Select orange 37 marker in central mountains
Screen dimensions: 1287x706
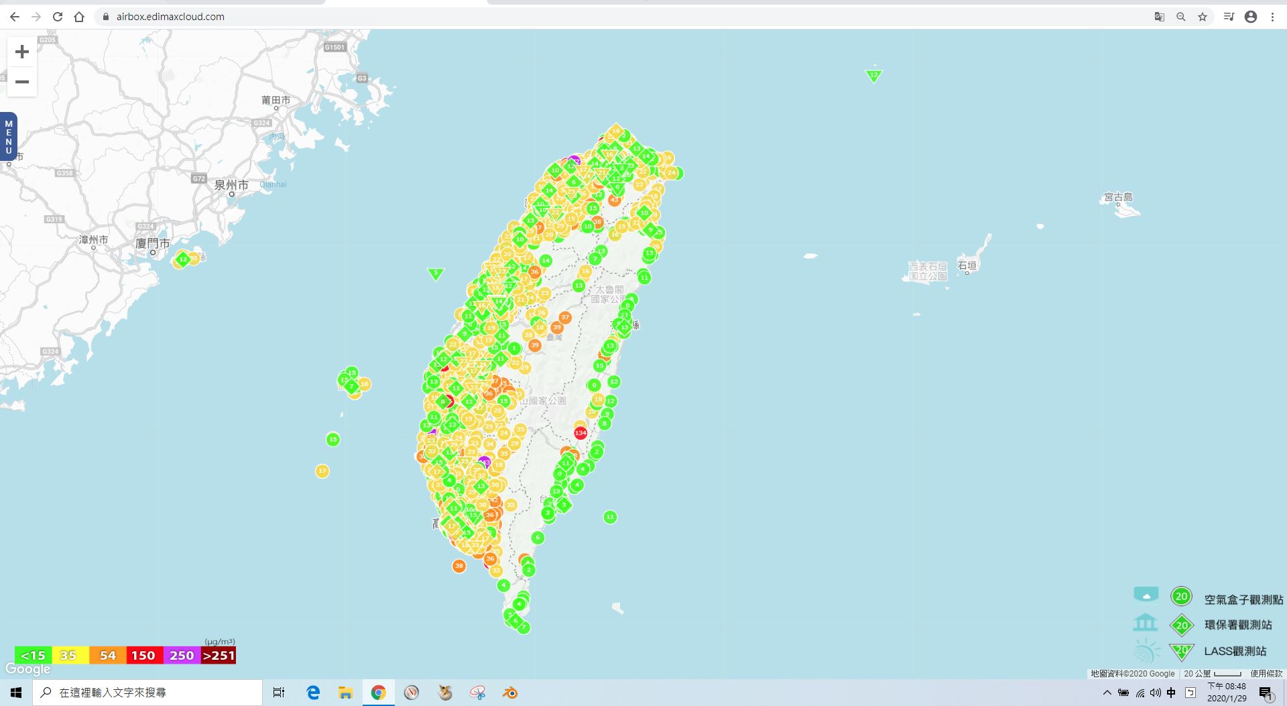point(565,317)
